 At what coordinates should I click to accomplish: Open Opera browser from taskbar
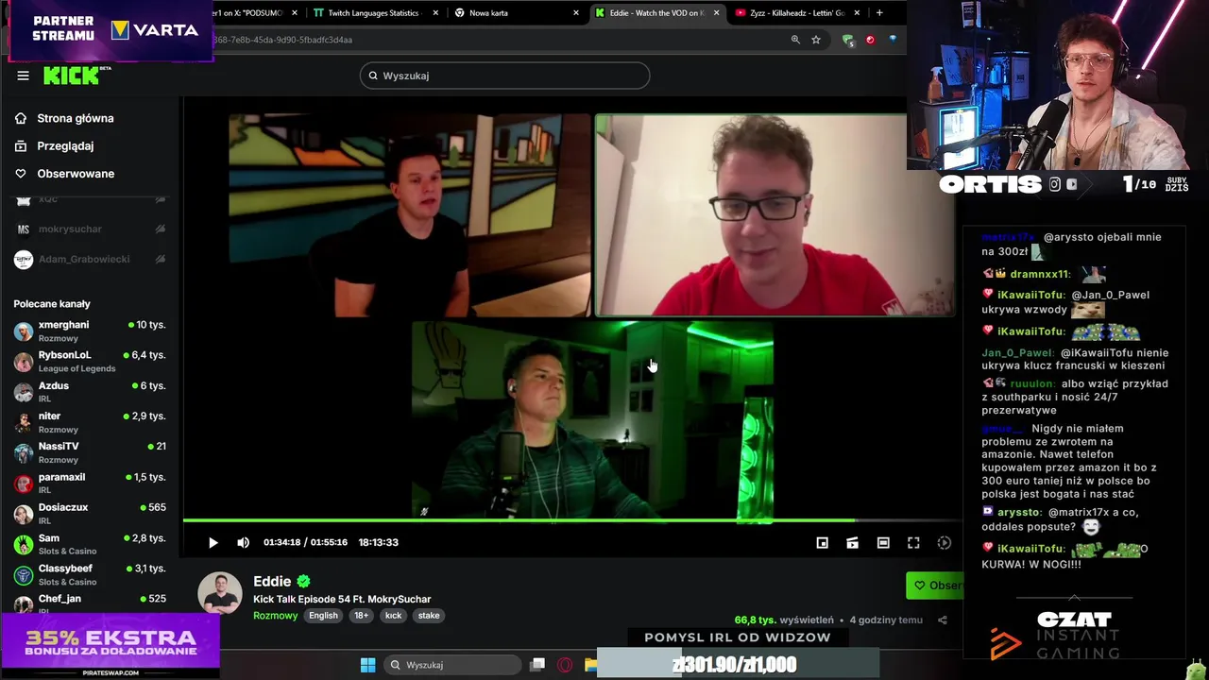tap(565, 665)
